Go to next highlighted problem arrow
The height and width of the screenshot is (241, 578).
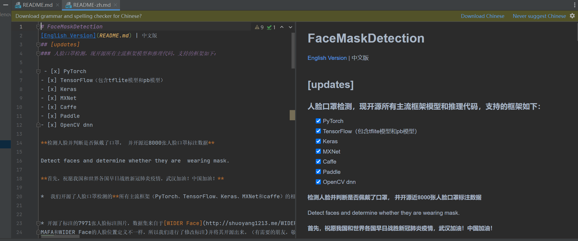(290, 27)
